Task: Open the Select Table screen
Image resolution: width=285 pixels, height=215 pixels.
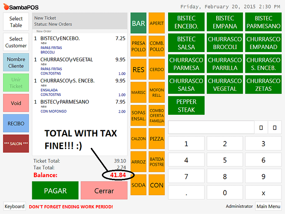Action: pos(16,22)
